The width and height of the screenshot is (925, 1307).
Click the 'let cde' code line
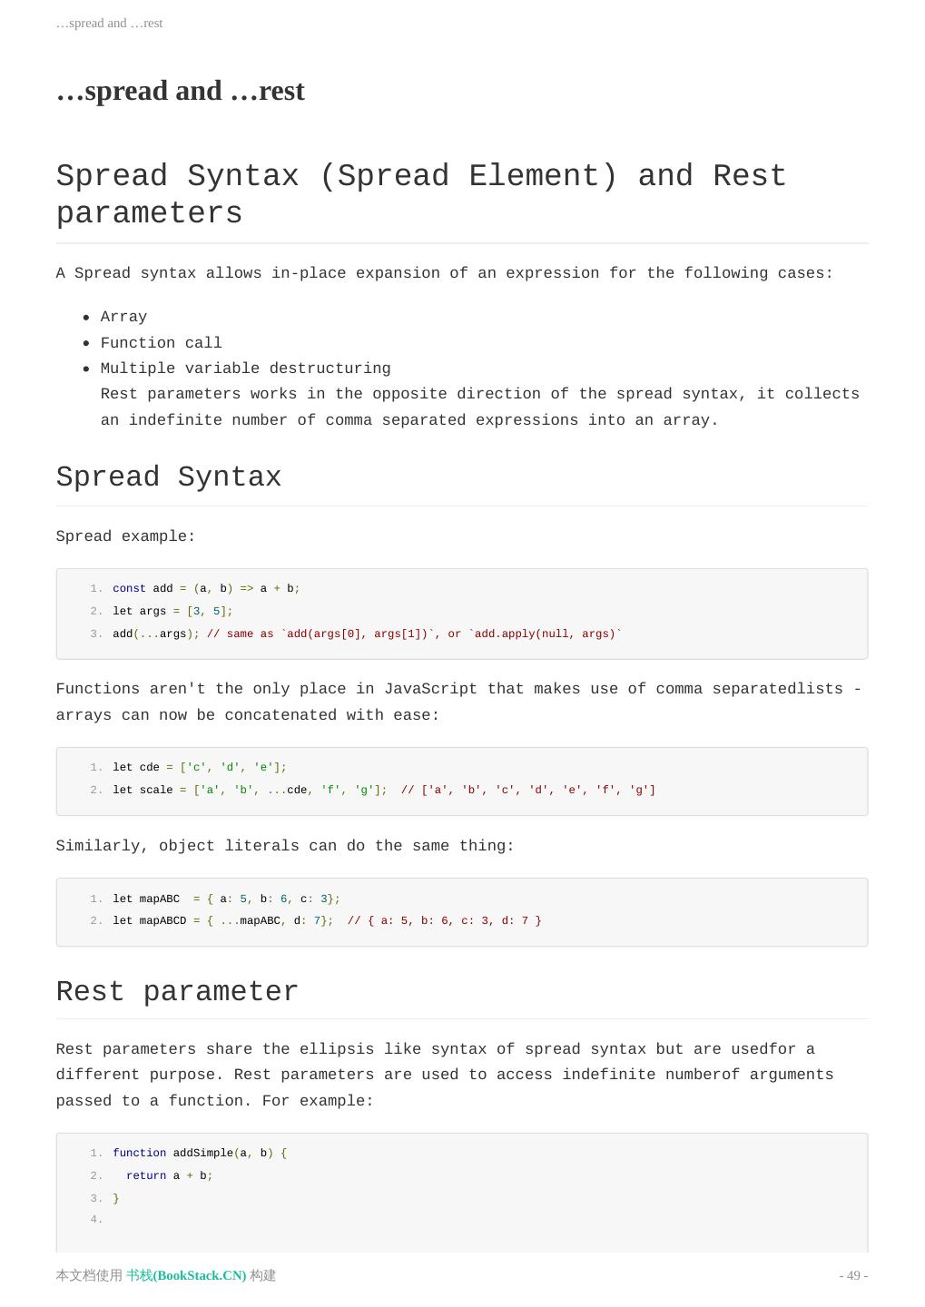click(x=199, y=767)
